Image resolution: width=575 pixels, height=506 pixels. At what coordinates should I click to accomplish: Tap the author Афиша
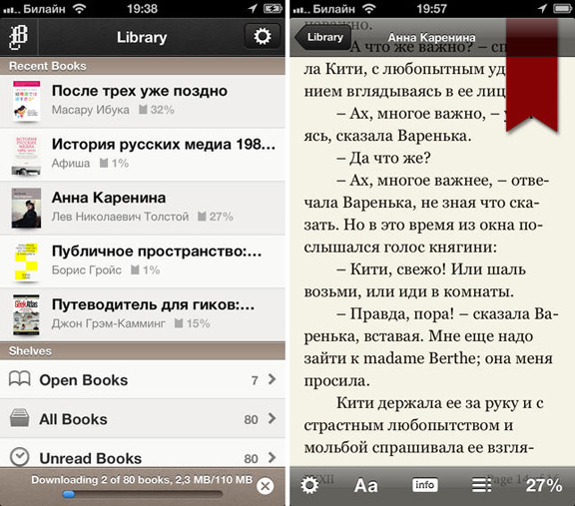[x=71, y=163]
